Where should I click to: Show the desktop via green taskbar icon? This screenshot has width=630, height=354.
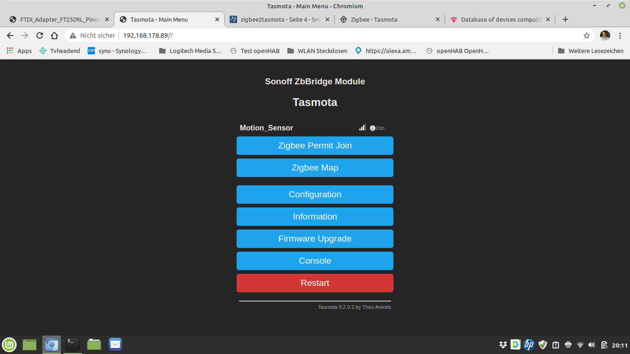pos(30,344)
